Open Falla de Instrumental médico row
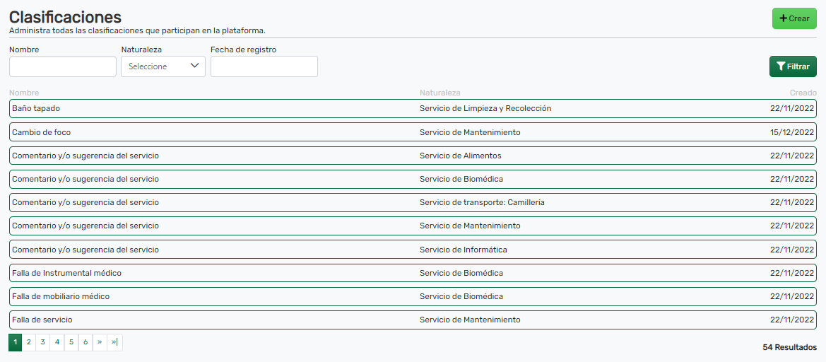826x362 pixels. [413, 273]
